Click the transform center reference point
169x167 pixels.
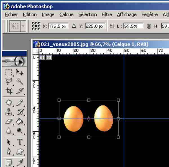tap(89, 119)
